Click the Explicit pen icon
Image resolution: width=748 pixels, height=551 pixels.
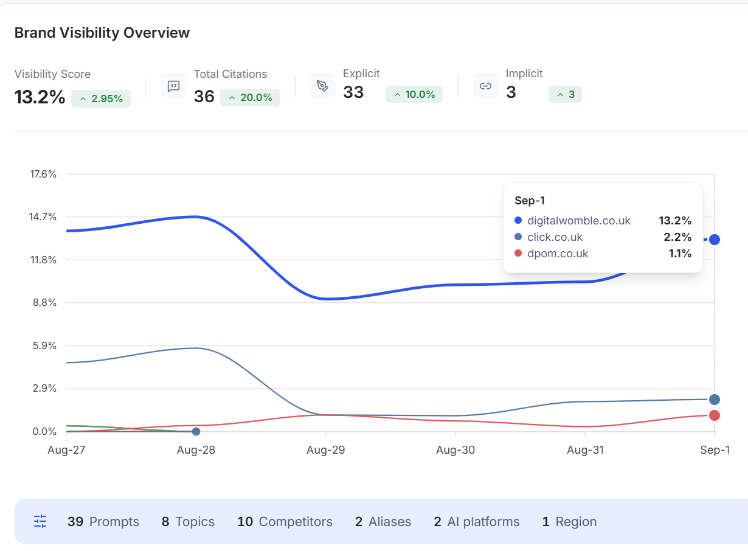(322, 86)
